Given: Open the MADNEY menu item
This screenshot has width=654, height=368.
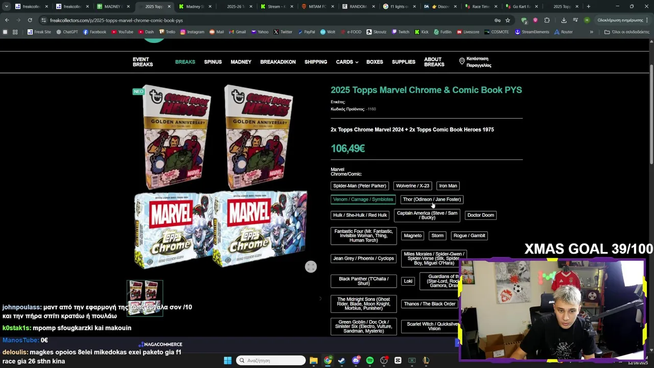Looking at the screenshot, I should (x=241, y=62).
